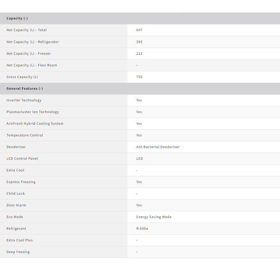The width and height of the screenshot is (280, 280).
Task: Click the LED Control Panel label
Action: point(22,159)
